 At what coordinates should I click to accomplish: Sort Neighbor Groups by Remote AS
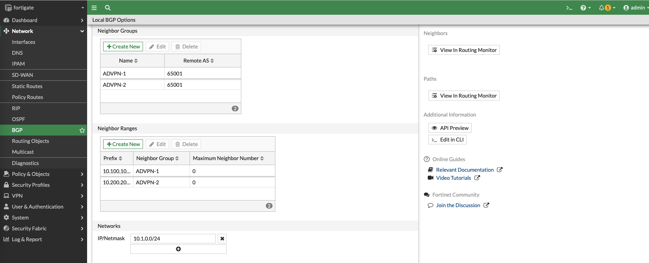point(198,61)
